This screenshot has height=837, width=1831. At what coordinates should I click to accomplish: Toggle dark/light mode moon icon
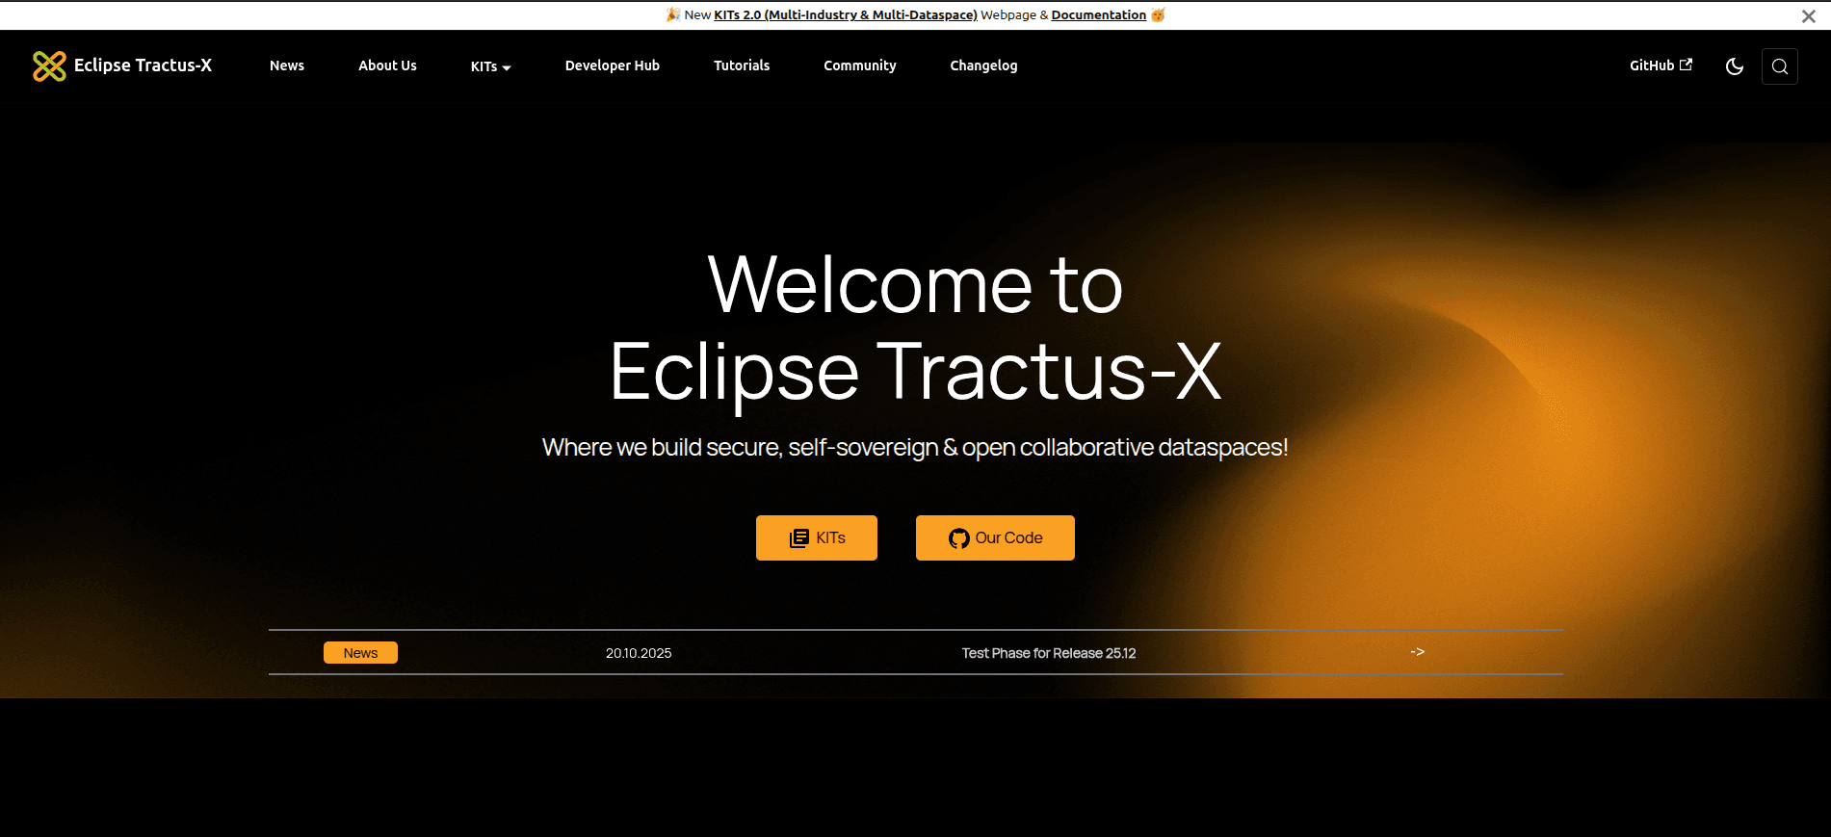click(1735, 66)
